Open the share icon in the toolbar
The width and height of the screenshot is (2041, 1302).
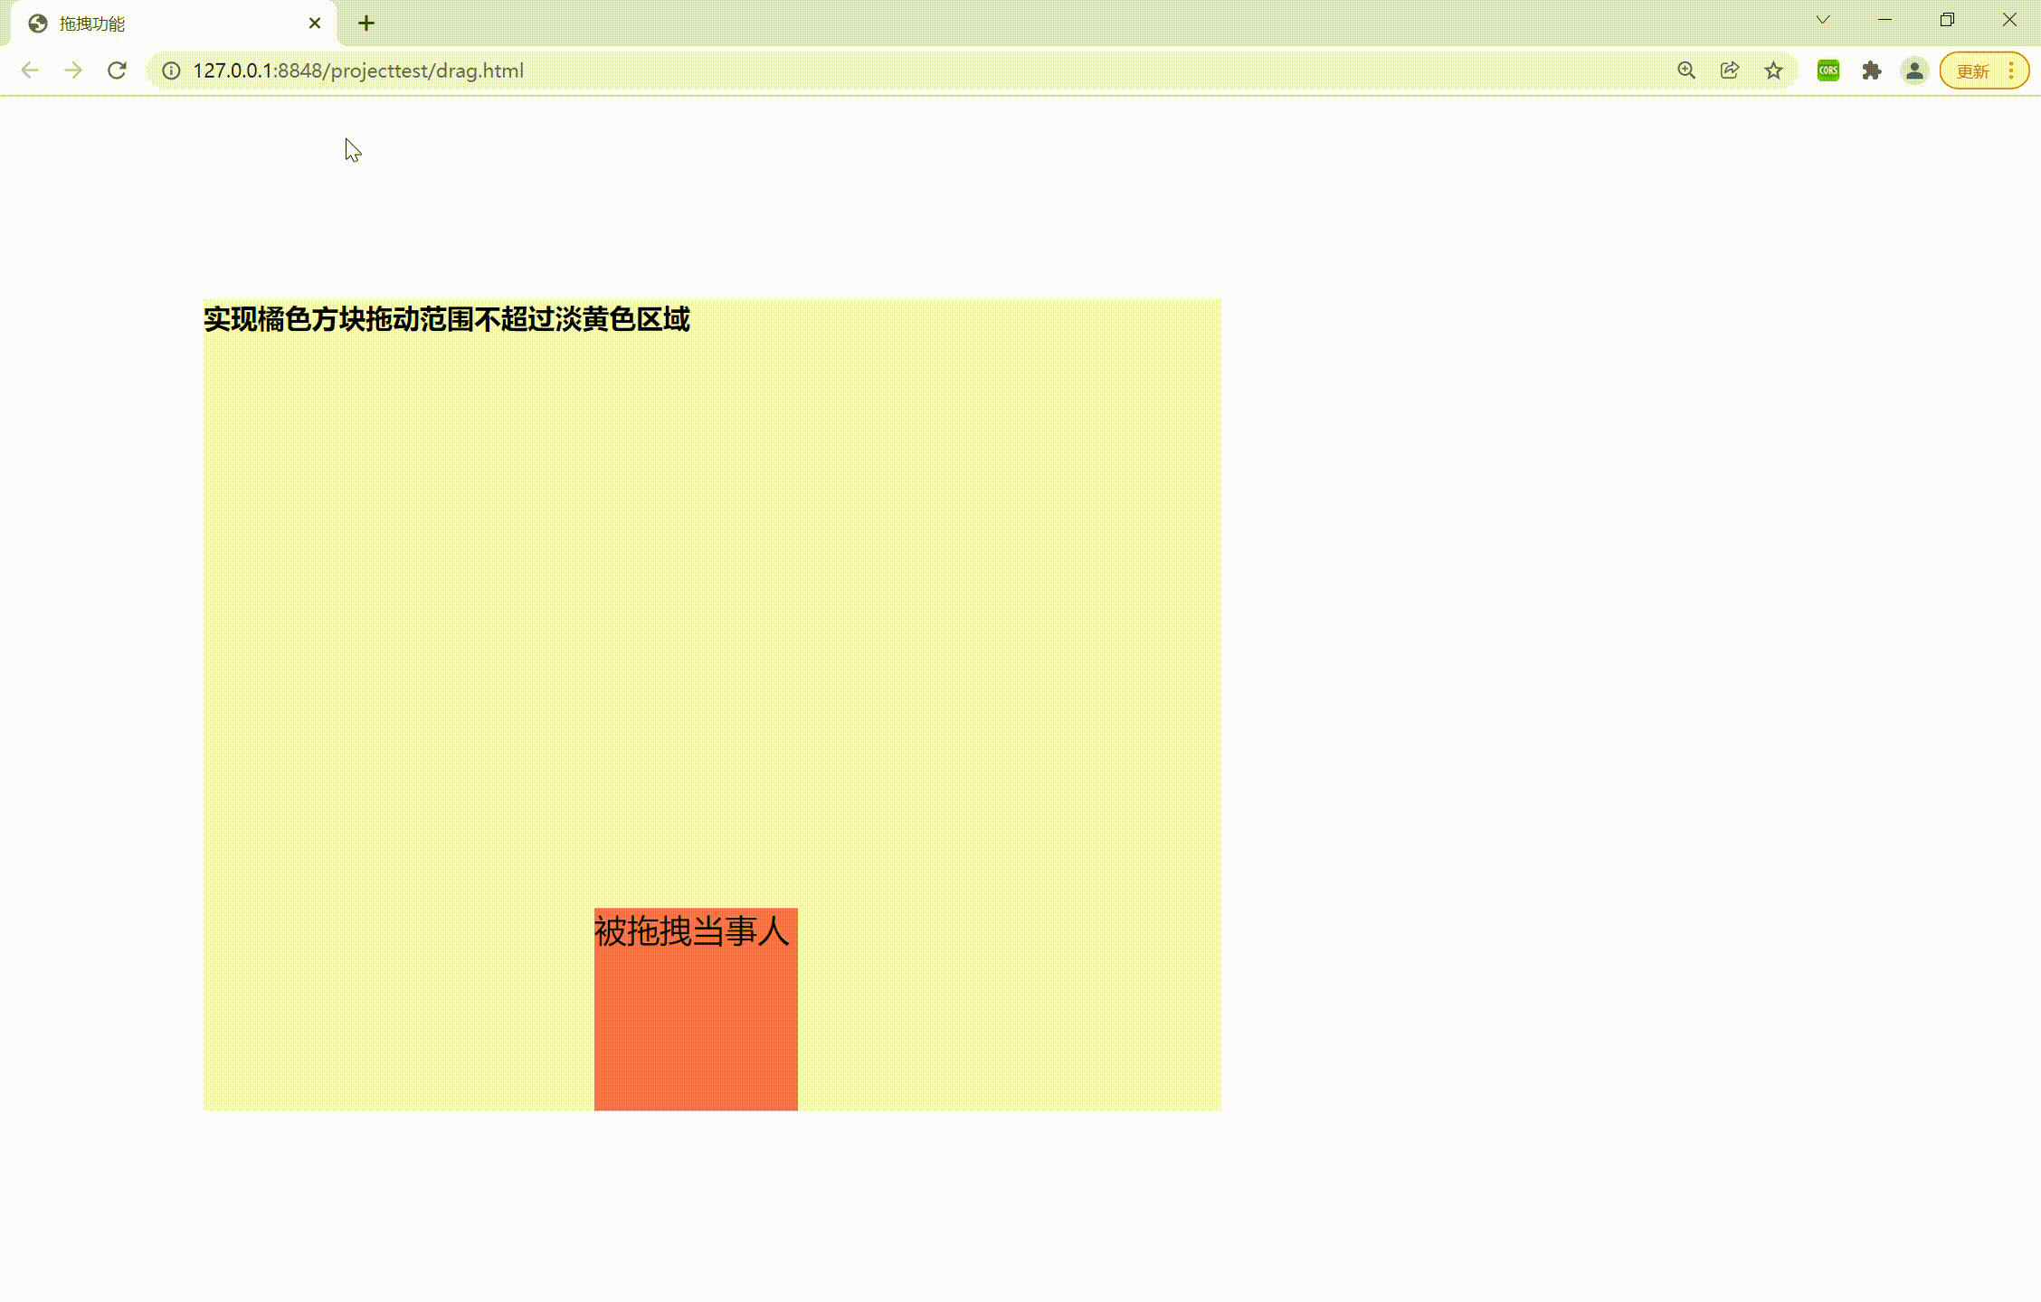1729,70
